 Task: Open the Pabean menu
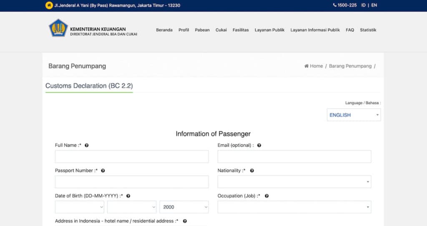(202, 30)
